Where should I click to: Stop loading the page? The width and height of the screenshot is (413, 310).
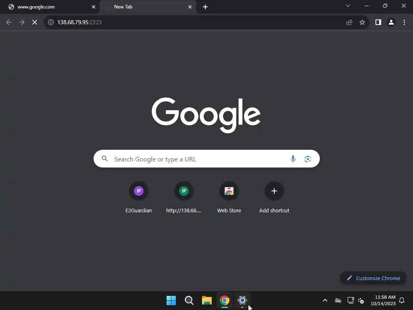tap(35, 23)
